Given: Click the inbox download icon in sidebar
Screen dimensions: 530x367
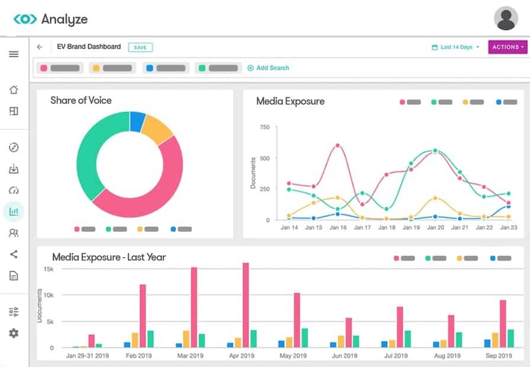Looking at the screenshot, I should coord(14,169).
